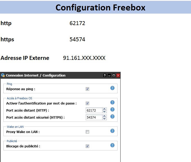Open help for Port accès distant sécurisé (HTTPS)
191x162 pixels.
pos(112,117)
